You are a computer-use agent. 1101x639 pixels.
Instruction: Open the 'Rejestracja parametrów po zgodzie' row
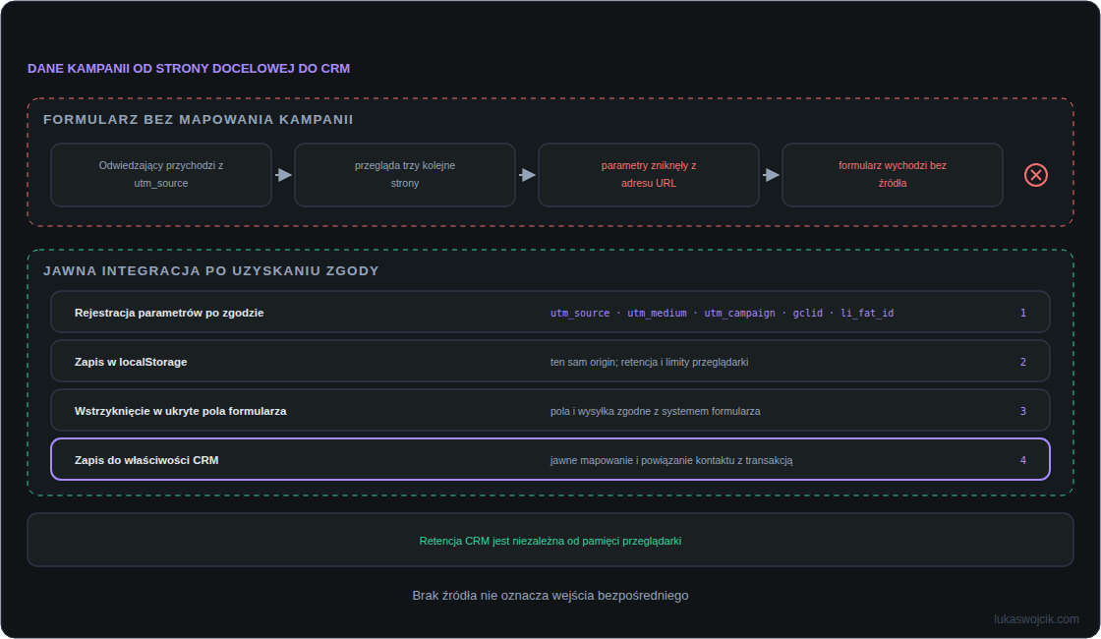tap(550, 312)
